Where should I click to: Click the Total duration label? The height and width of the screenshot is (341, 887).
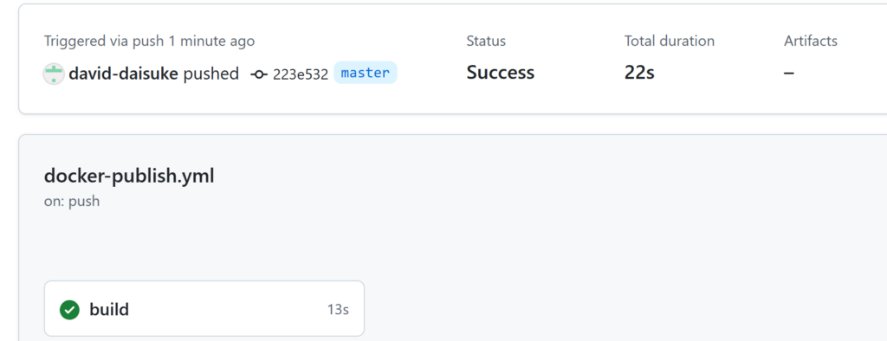670,41
